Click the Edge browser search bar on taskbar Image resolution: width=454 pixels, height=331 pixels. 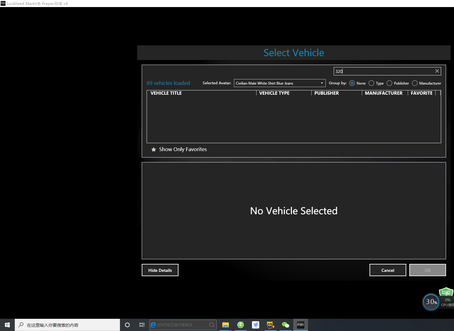tap(183, 325)
